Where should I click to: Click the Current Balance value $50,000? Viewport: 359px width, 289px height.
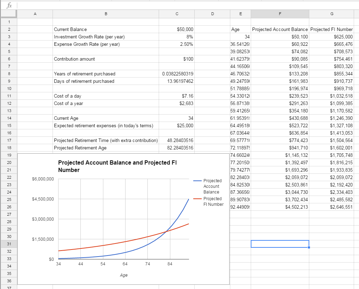click(176, 29)
